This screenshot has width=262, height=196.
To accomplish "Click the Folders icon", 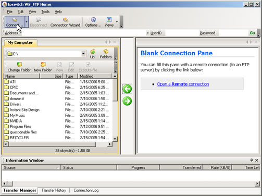I will pyautogui.click(x=106, y=54).
